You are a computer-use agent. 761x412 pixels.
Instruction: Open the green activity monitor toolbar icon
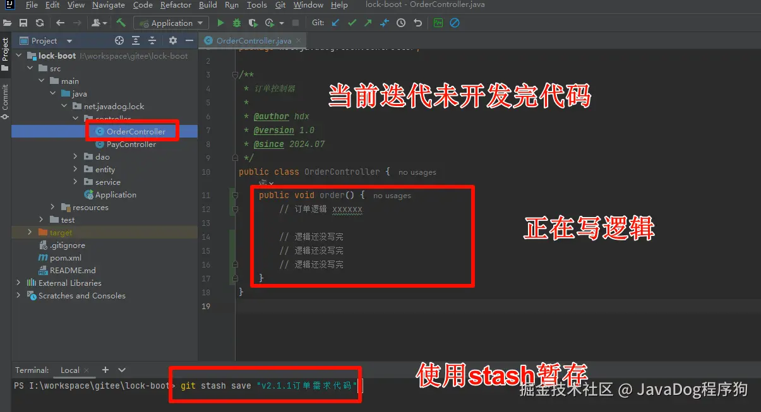(x=438, y=23)
